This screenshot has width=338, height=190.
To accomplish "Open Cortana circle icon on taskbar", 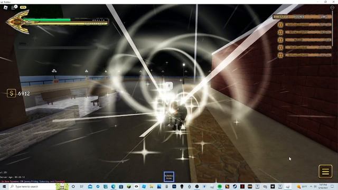I will pyautogui.click(x=73, y=186).
